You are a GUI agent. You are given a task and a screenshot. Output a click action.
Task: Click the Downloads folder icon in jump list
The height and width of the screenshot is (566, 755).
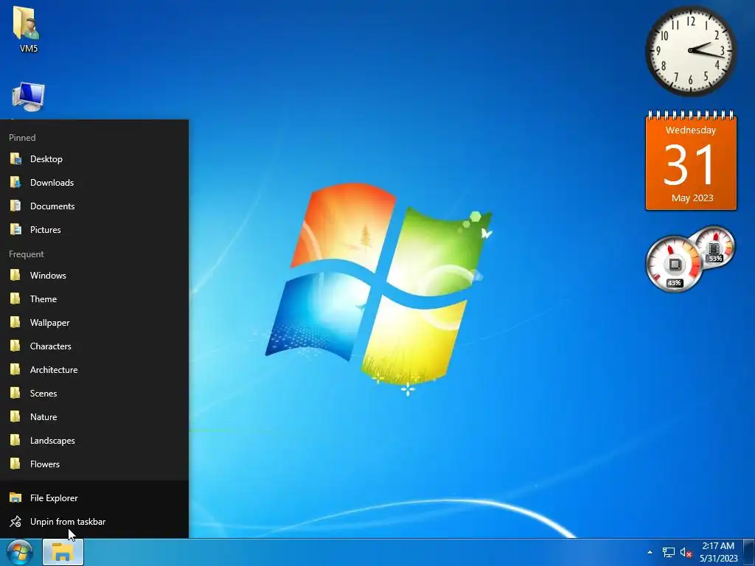pos(15,183)
